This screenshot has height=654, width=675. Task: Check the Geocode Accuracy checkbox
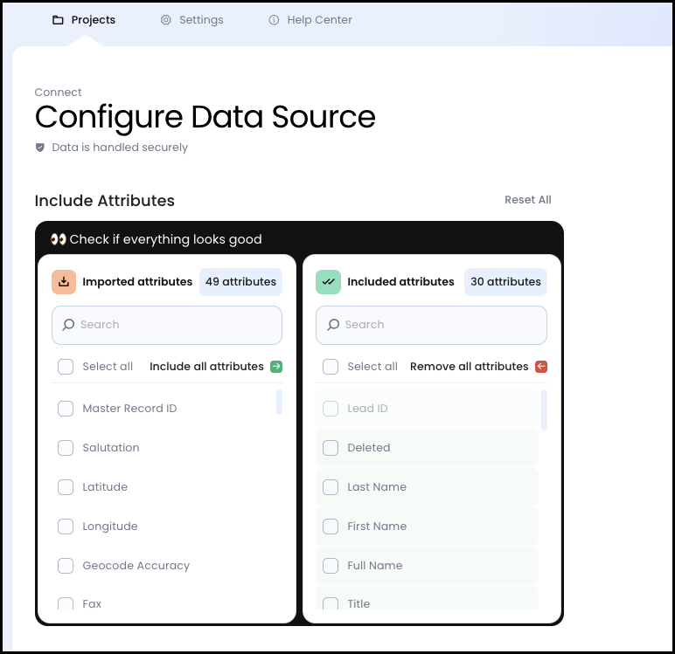[x=66, y=566]
